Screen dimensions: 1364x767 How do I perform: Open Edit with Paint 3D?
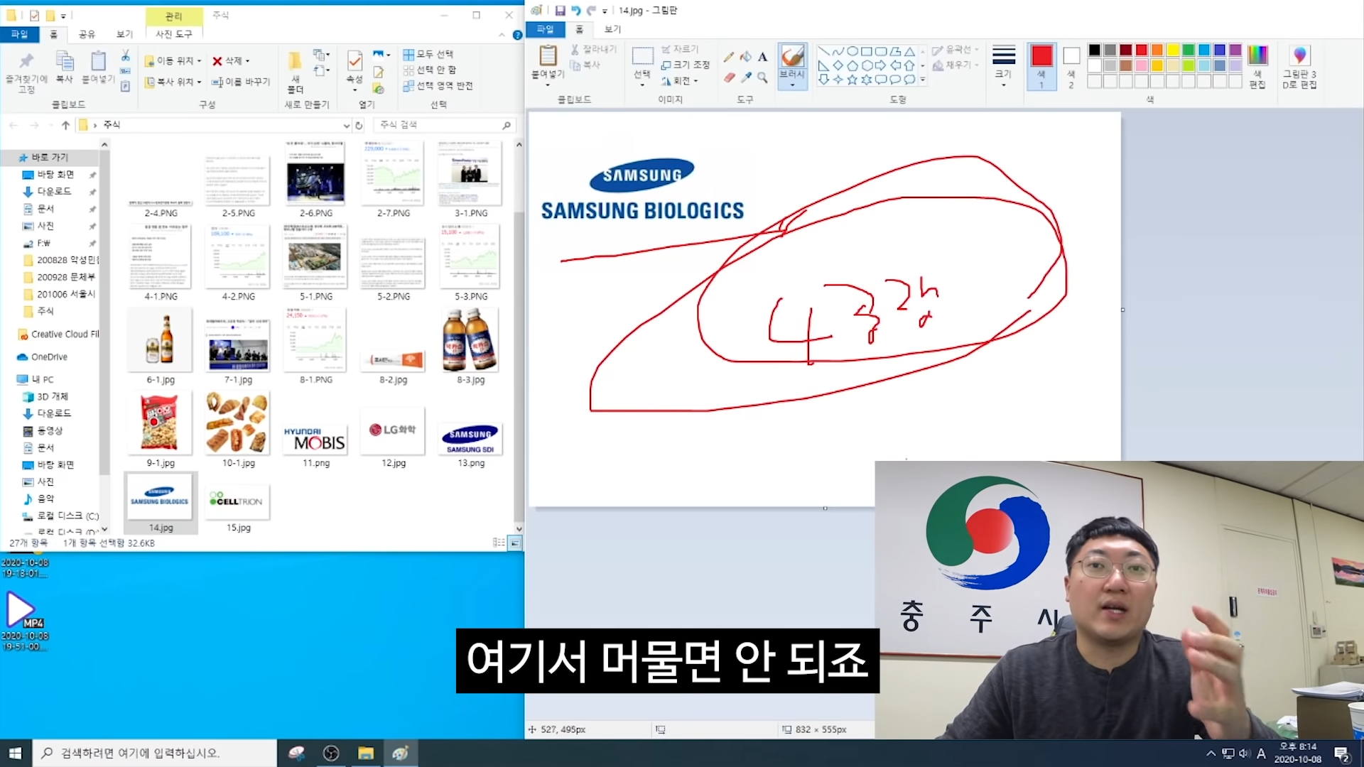click(x=1299, y=67)
